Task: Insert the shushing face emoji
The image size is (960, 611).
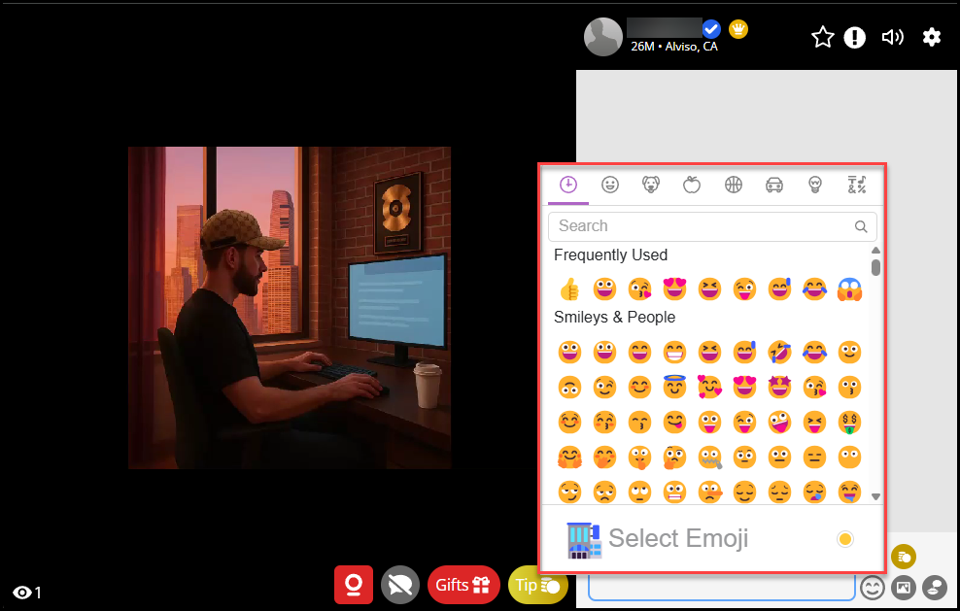Action: (x=639, y=458)
